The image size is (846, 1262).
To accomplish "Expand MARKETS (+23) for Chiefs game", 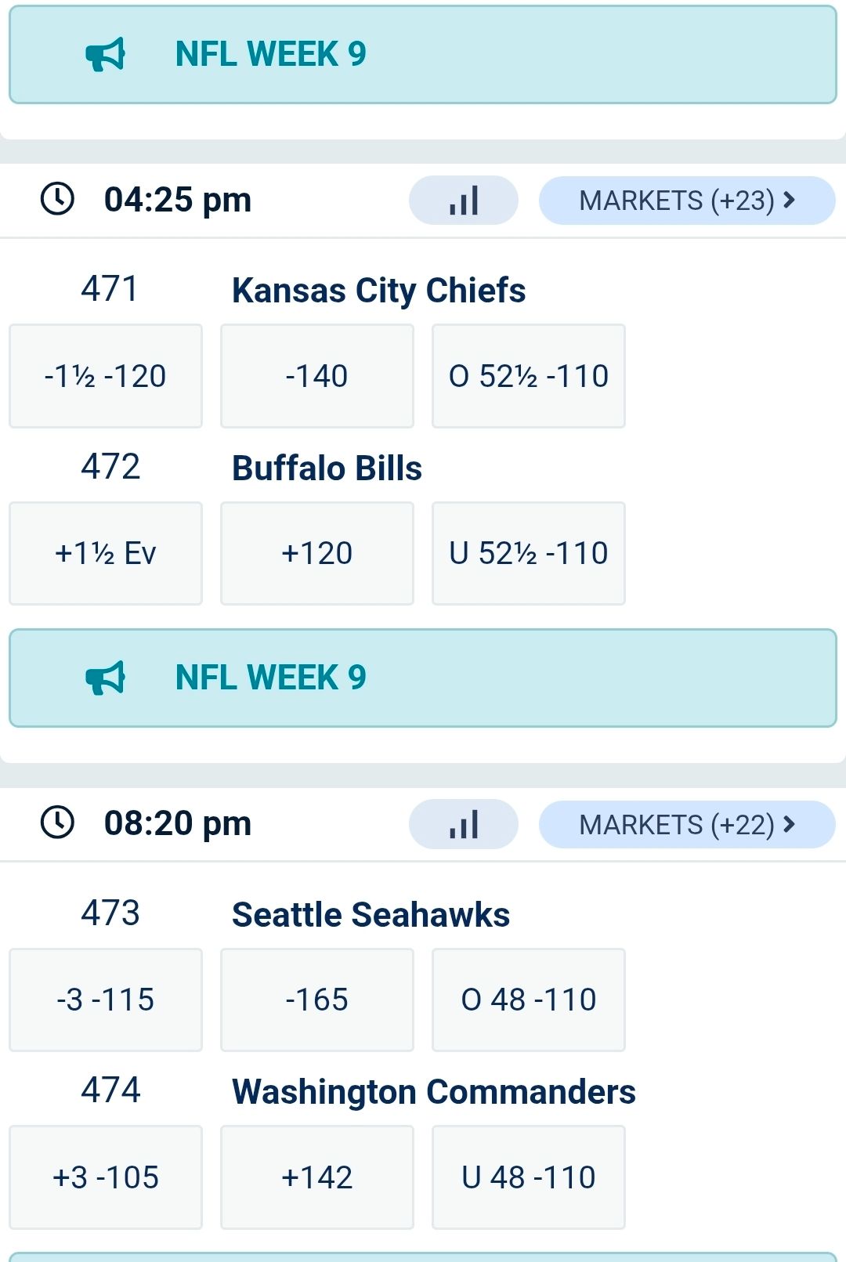I will (686, 201).
